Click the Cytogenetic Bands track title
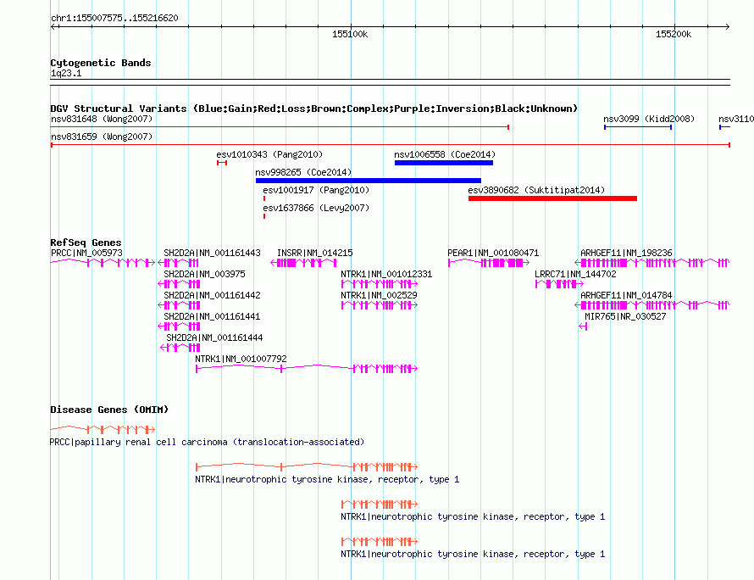 click(x=101, y=63)
